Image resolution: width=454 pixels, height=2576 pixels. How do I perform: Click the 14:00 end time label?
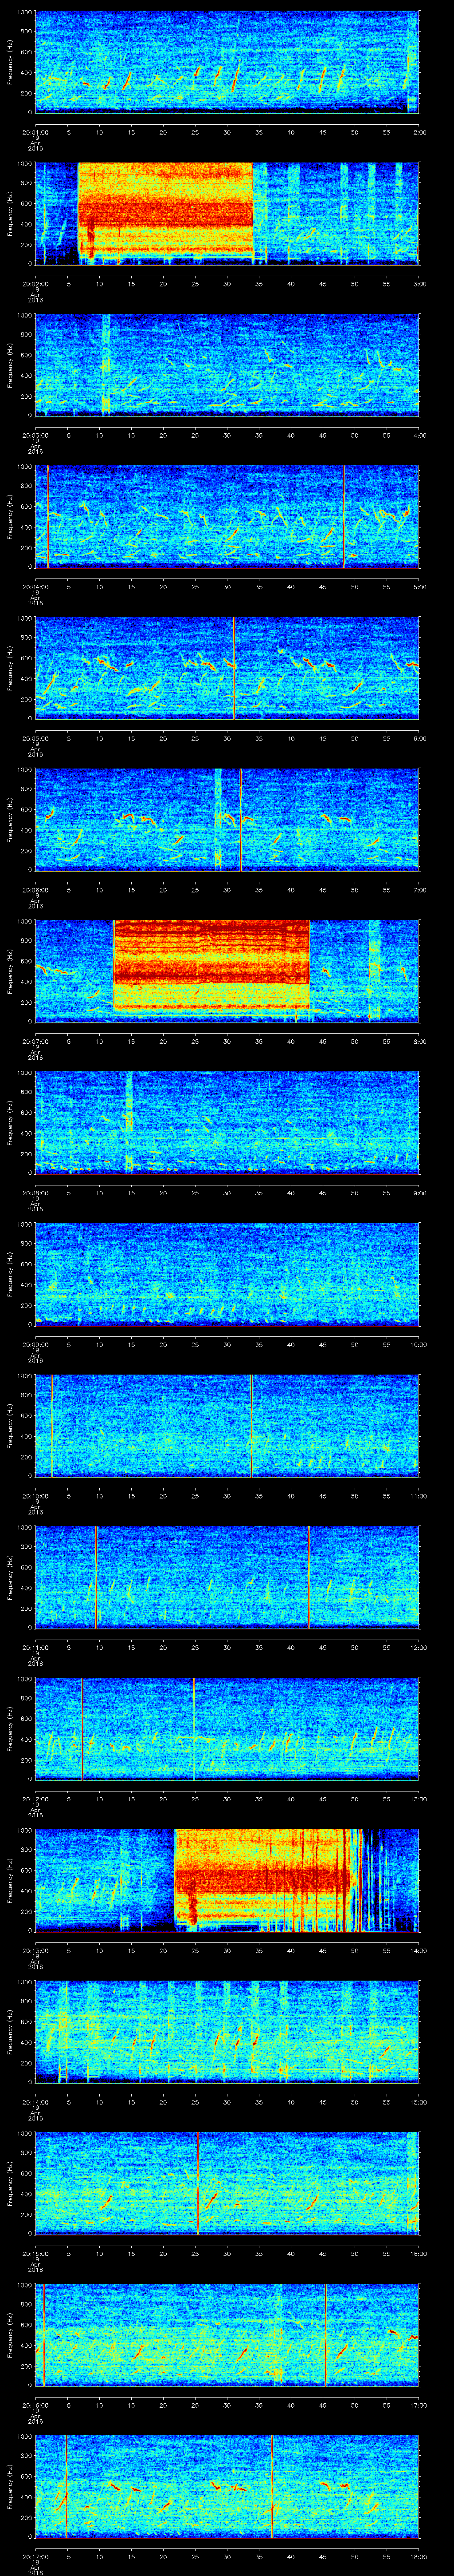click(418, 1950)
